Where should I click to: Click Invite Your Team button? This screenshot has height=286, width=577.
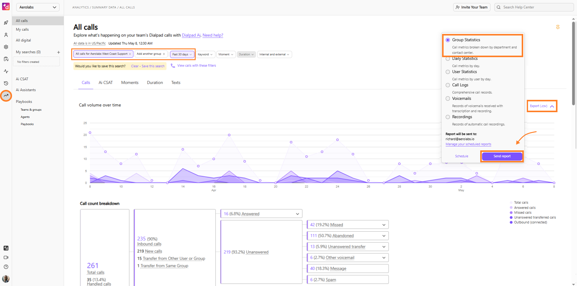tap(472, 7)
